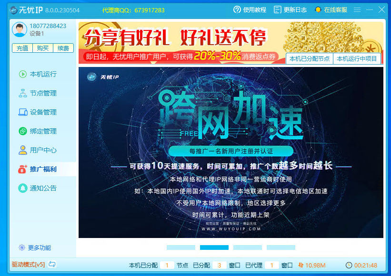Go to 通知公告 menu item

tap(42, 188)
